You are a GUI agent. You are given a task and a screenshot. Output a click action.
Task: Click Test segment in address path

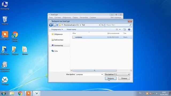pyautogui.click(x=83, y=25)
